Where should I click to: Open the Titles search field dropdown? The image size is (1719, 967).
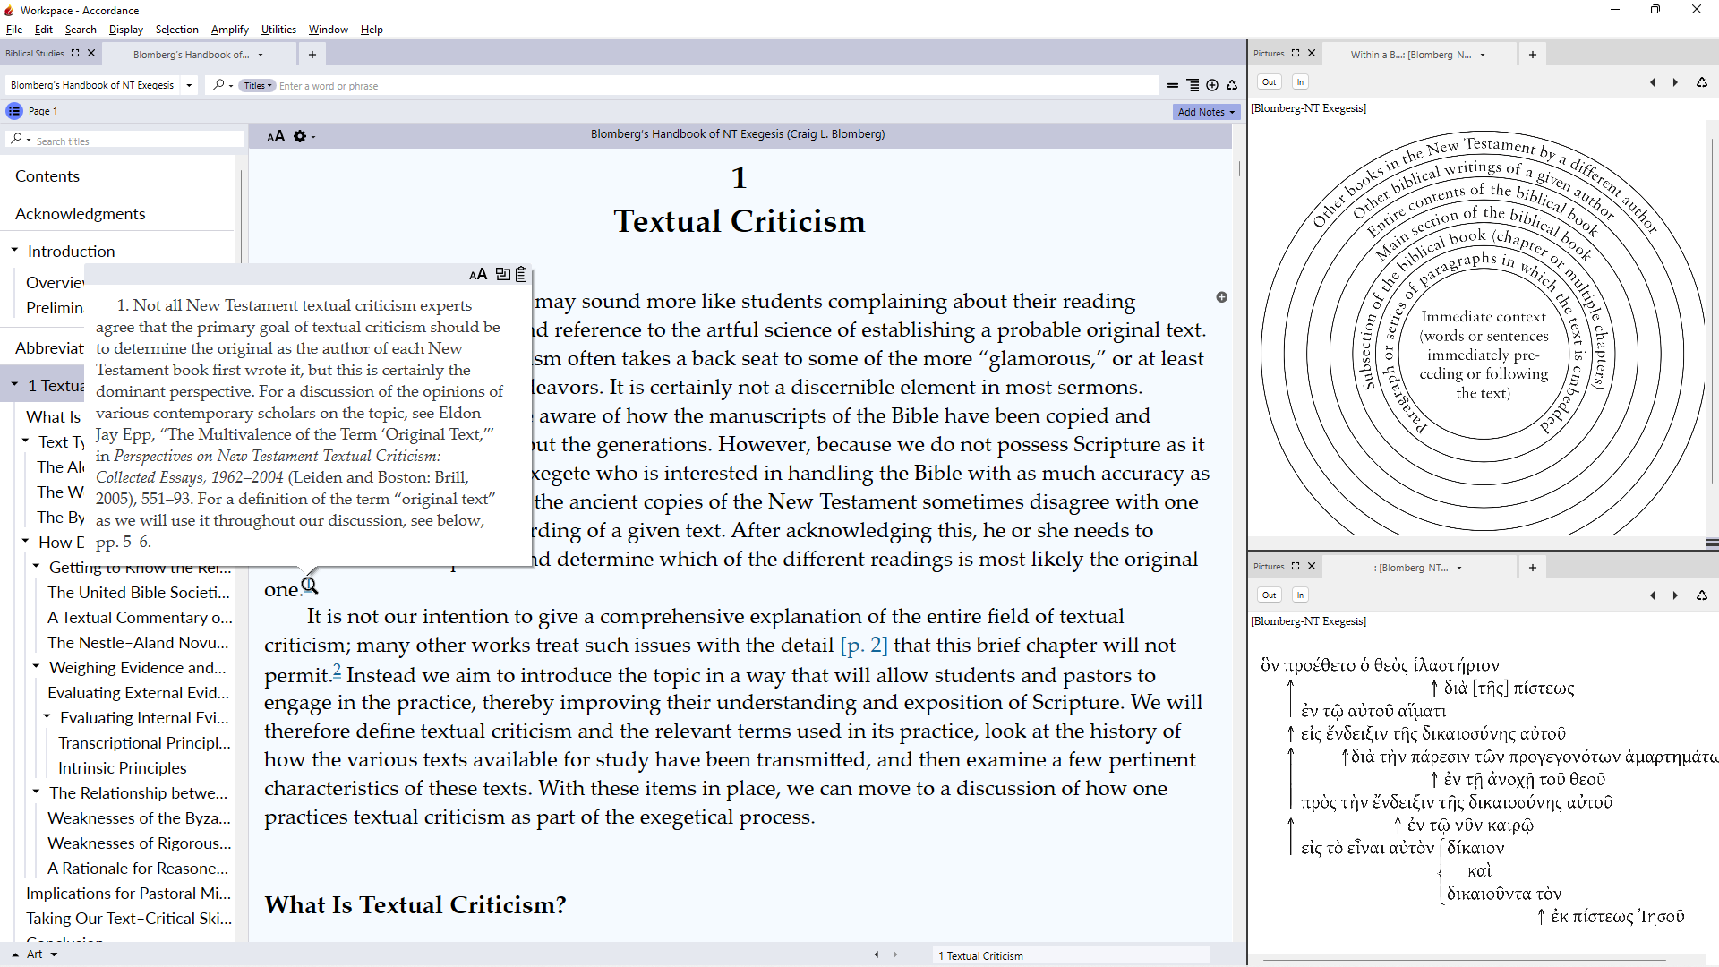point(258,86)
